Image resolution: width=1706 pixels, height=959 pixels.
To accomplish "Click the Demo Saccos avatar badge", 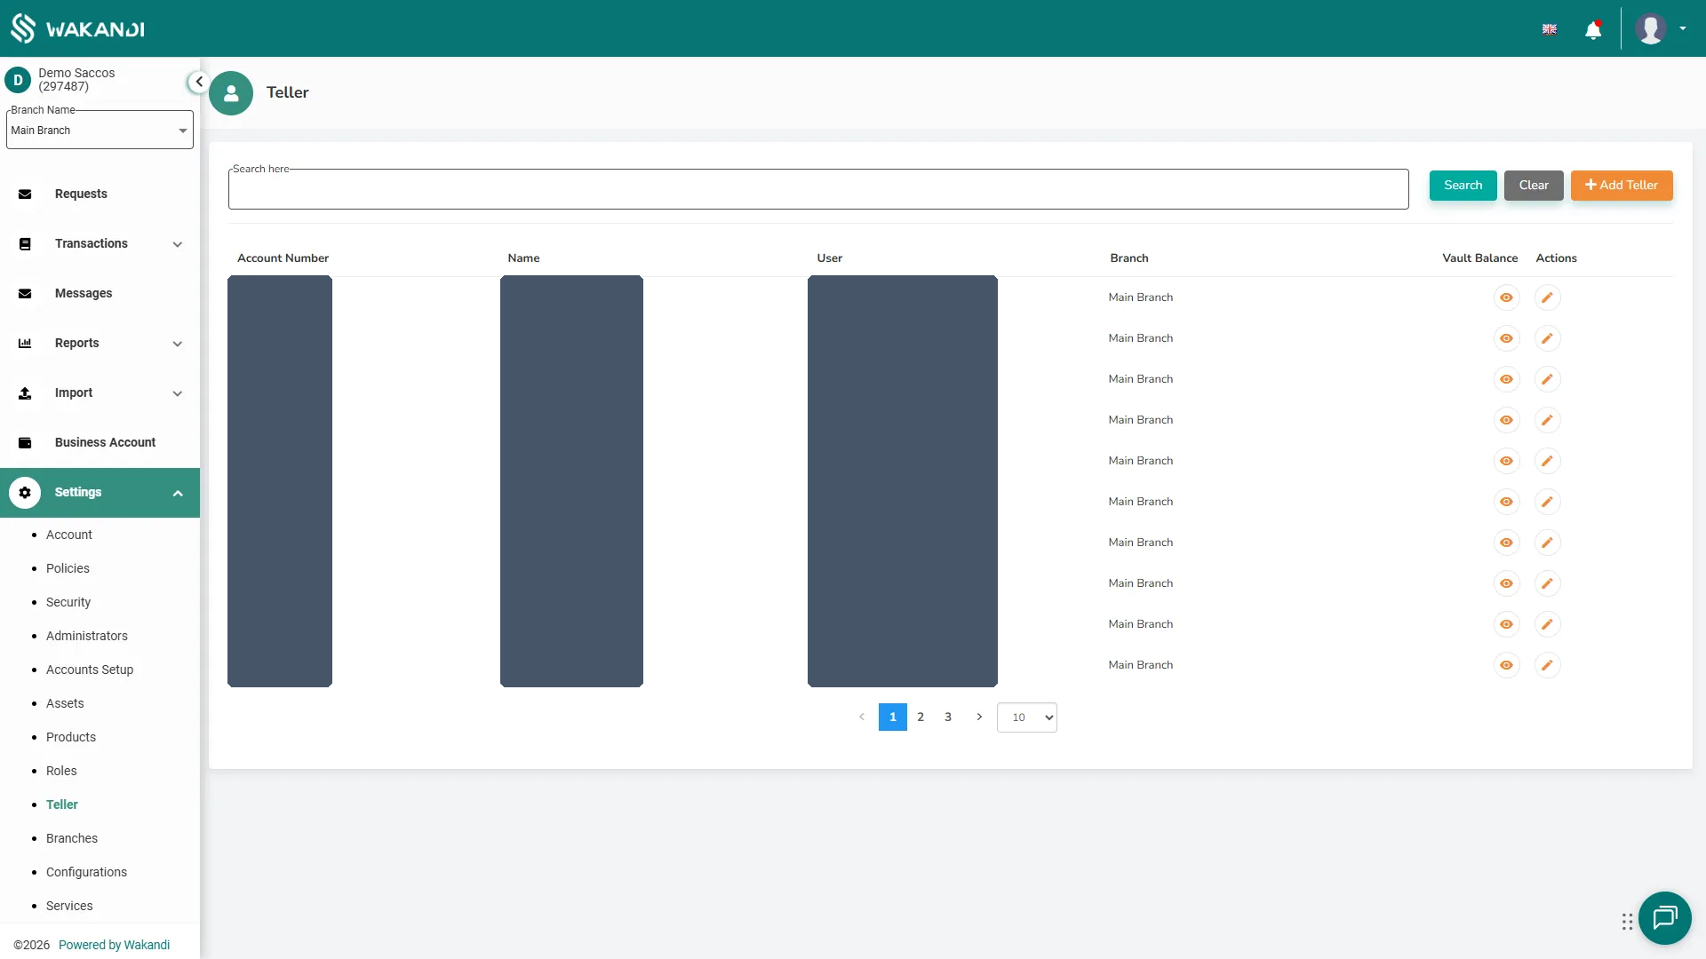I will (x=18, y=80).
